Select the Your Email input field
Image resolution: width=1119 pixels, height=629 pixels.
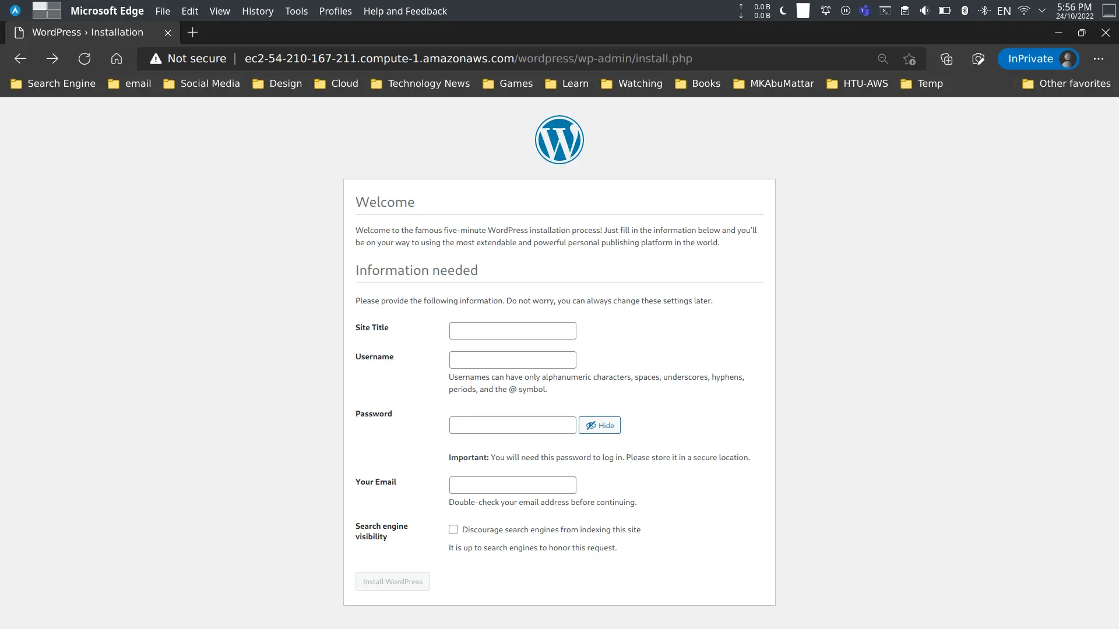pyautogui.click(x=513, y=485)
